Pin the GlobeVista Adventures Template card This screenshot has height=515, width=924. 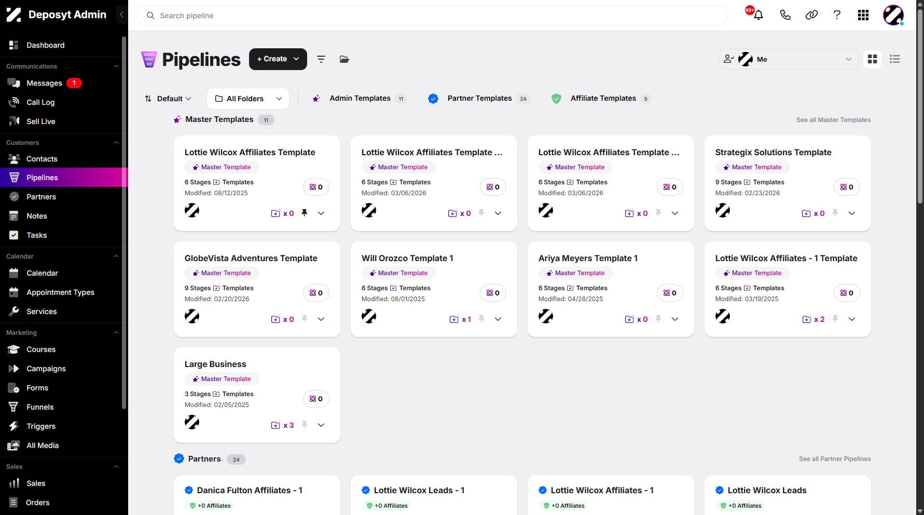click(305, 319)
